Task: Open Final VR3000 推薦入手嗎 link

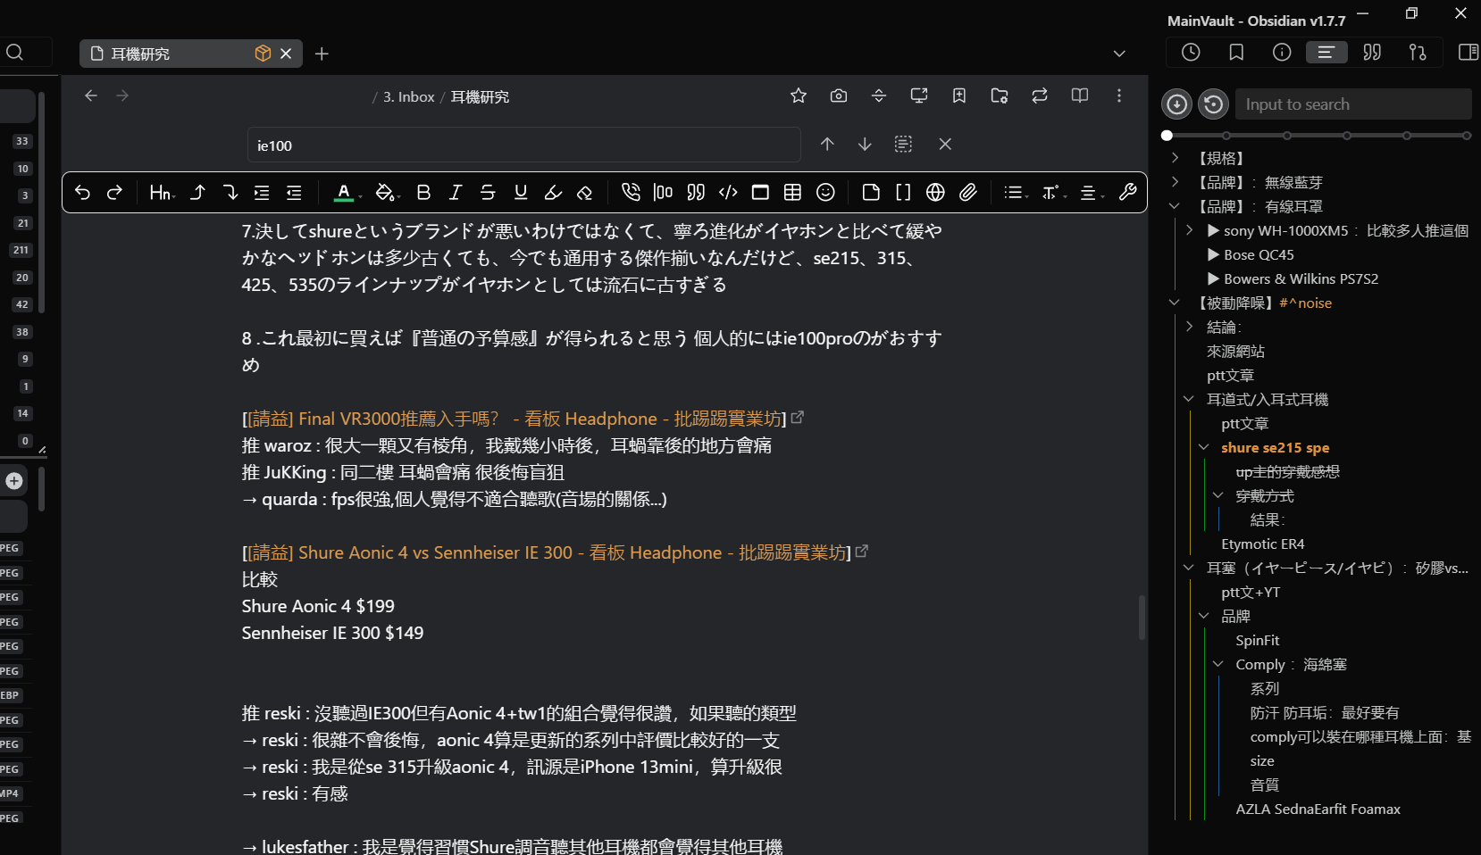Action: (514, 419)
